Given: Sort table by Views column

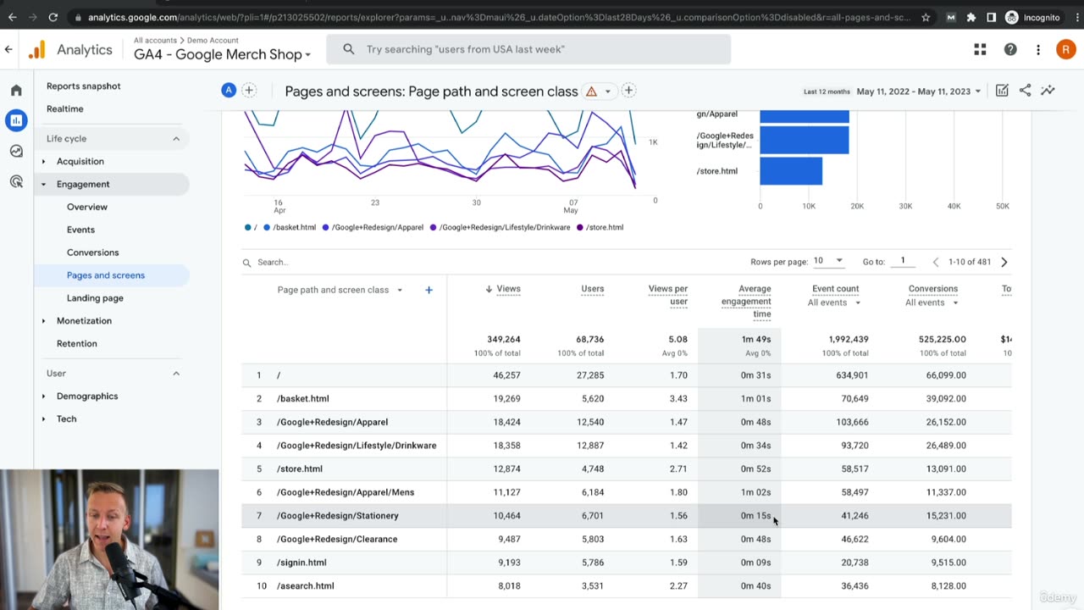Looking at the screenshot, I should pyautogui.click(x=508, y=289).
